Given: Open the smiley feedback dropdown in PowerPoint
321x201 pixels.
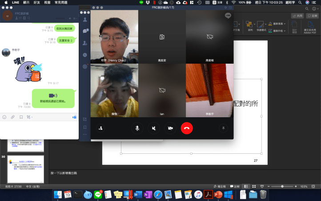Looking at the screenshot, I should pyautogui.click(x=315, y=8).
